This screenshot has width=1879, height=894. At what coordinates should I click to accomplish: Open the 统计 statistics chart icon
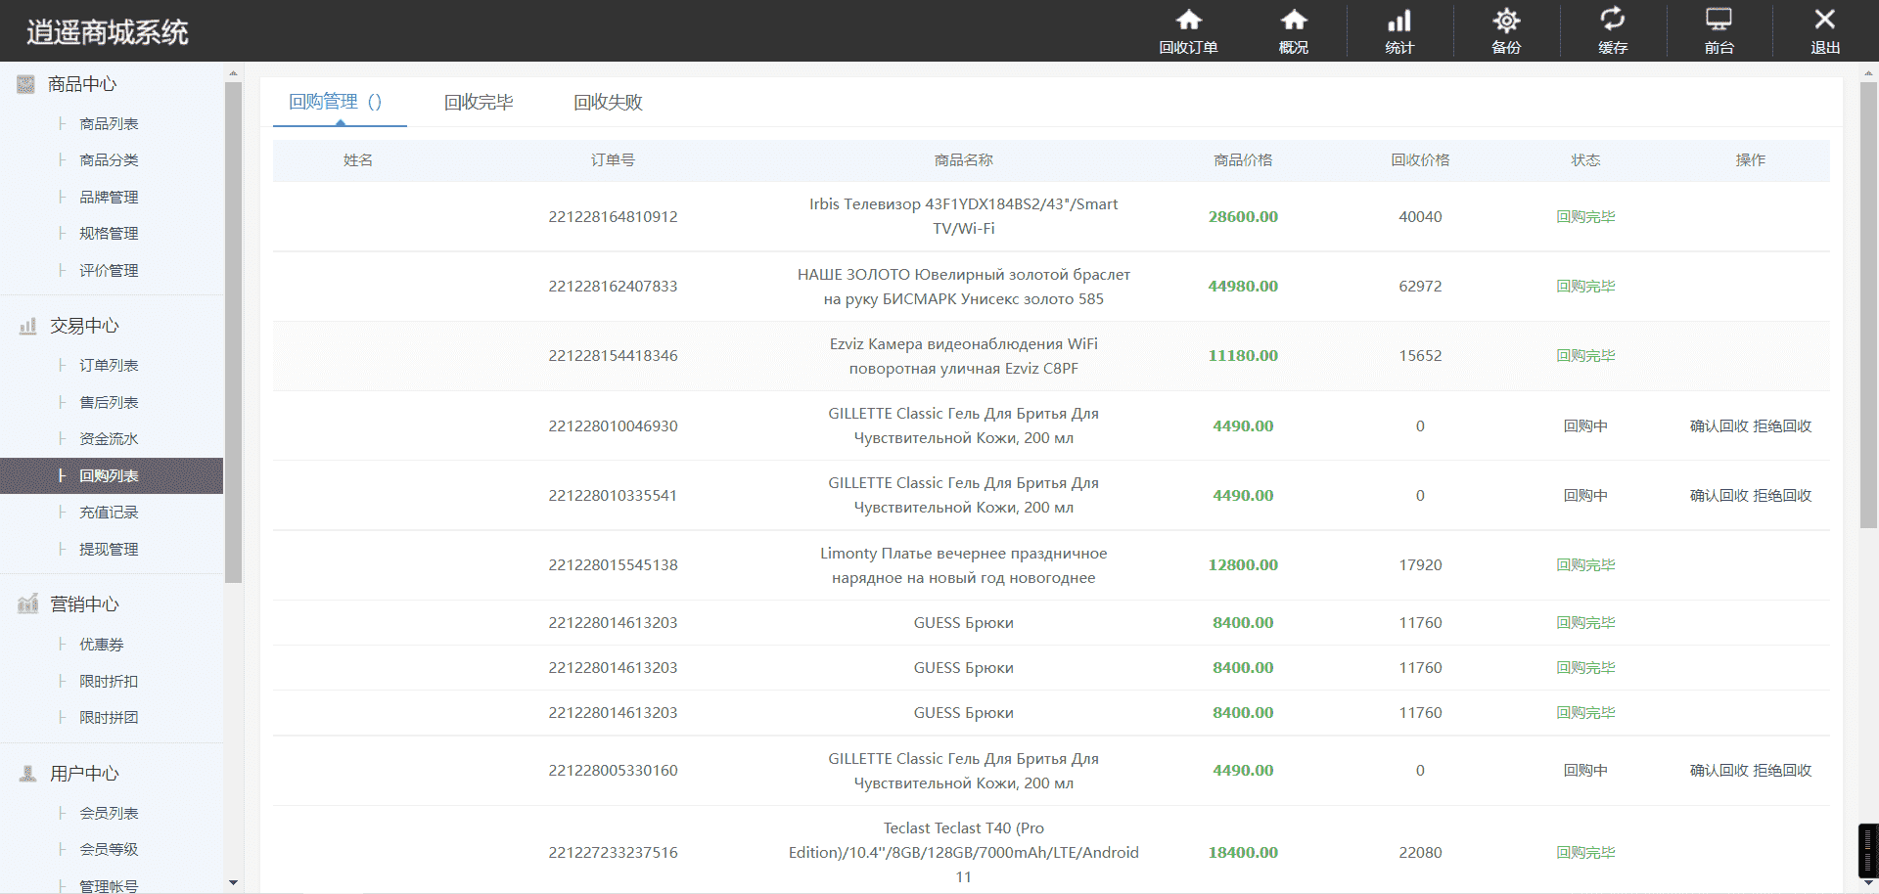click(1399, 21)
